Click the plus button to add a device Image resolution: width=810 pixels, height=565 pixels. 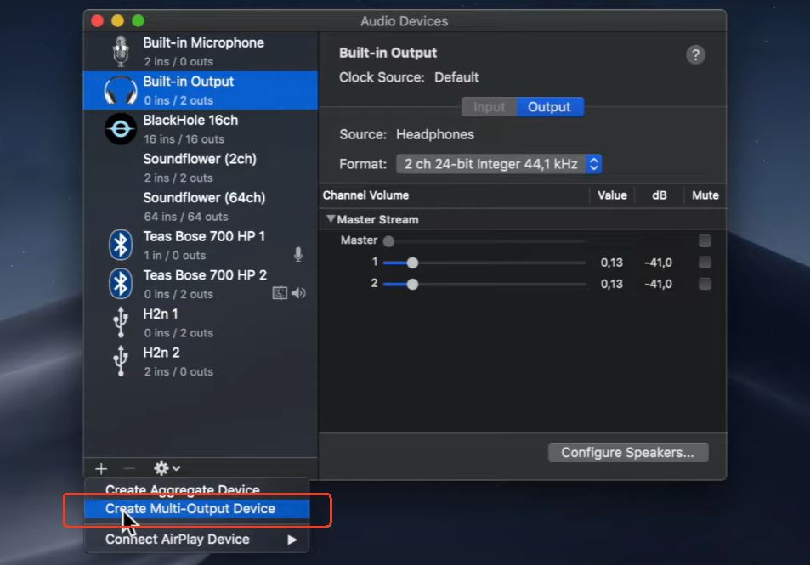coord(101,468)
